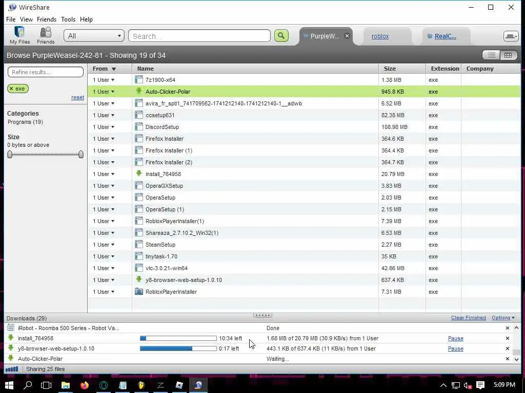This screenshot has height=393, width=525.
Task: Remove the finished iRobot download entry
Action: pyautogui.click(x=507, y=328)
